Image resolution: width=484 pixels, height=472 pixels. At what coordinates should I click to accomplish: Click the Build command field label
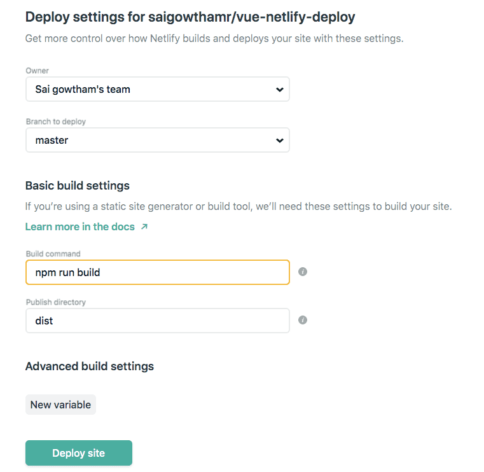coord(53,254)
